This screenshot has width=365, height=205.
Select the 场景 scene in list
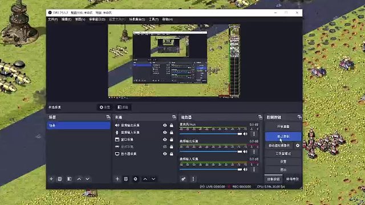point(79,125)
